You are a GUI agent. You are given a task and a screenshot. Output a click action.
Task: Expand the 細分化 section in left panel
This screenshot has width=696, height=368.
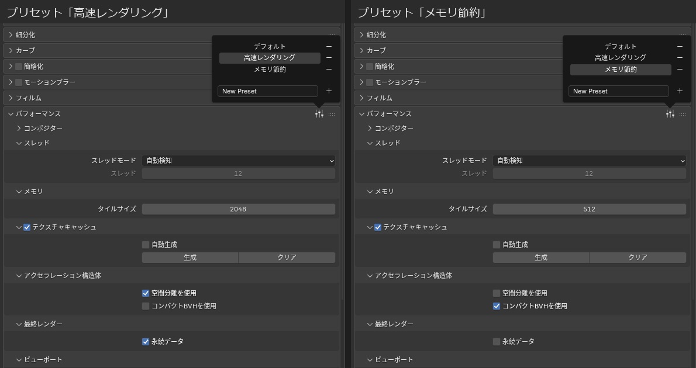(11, 34)
